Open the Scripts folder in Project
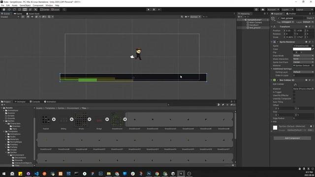 [11, 116]
